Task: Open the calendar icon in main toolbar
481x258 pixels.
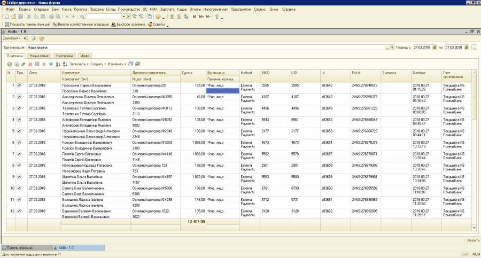Action: pyautogui.click(x=179, y=17)
